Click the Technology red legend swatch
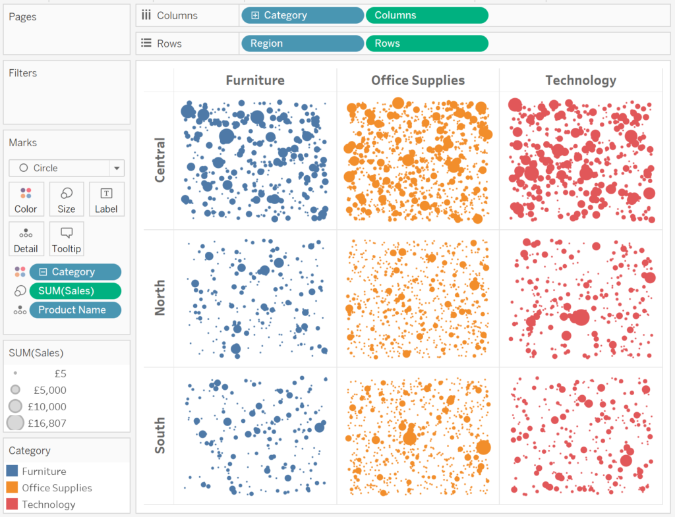The height and width of the screenshot is (517, 675). pyautogui.click(x=12, y=504)
